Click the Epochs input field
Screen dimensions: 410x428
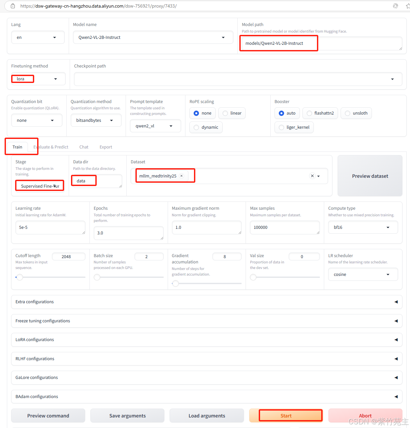[129, 233]
